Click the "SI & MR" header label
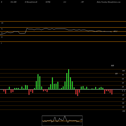This screenshot has width=126, height=126. click(13, 2)
